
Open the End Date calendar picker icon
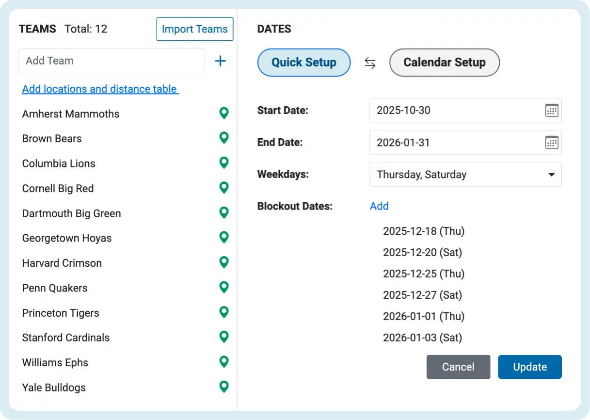[552, 143]
